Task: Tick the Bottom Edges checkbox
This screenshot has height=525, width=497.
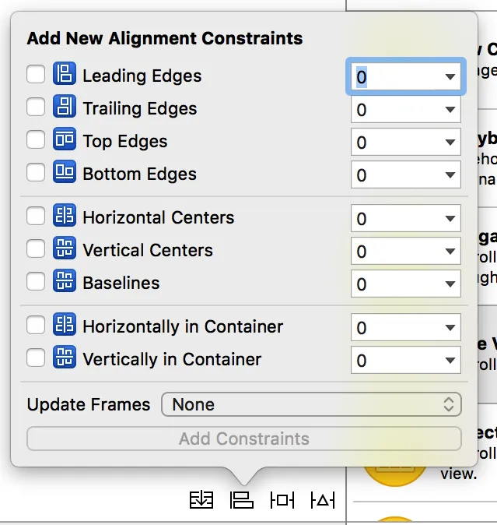Action: [x=36, y=174]
